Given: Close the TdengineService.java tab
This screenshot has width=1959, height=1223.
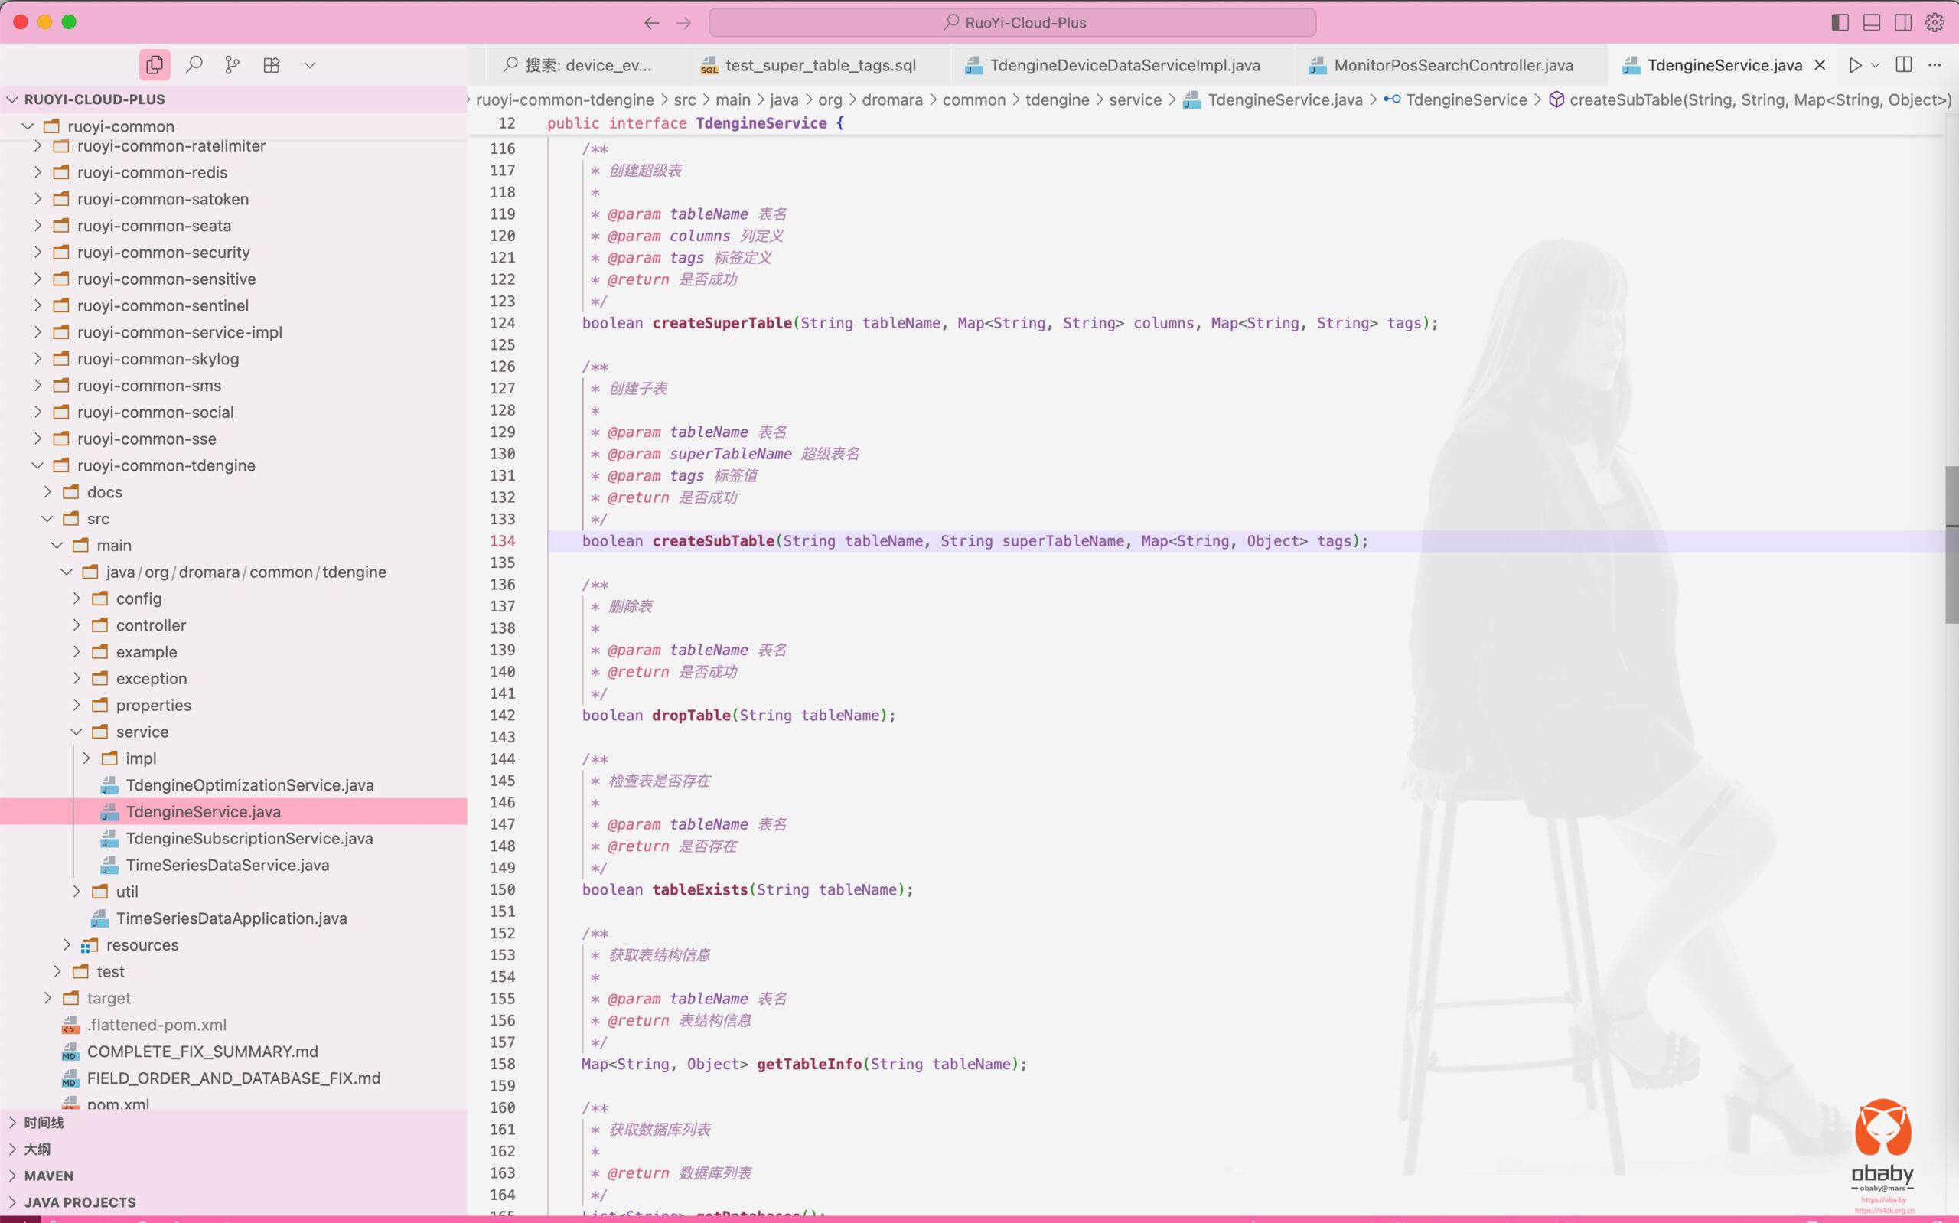Looking at the screenshot, I should click(1820, 65).
